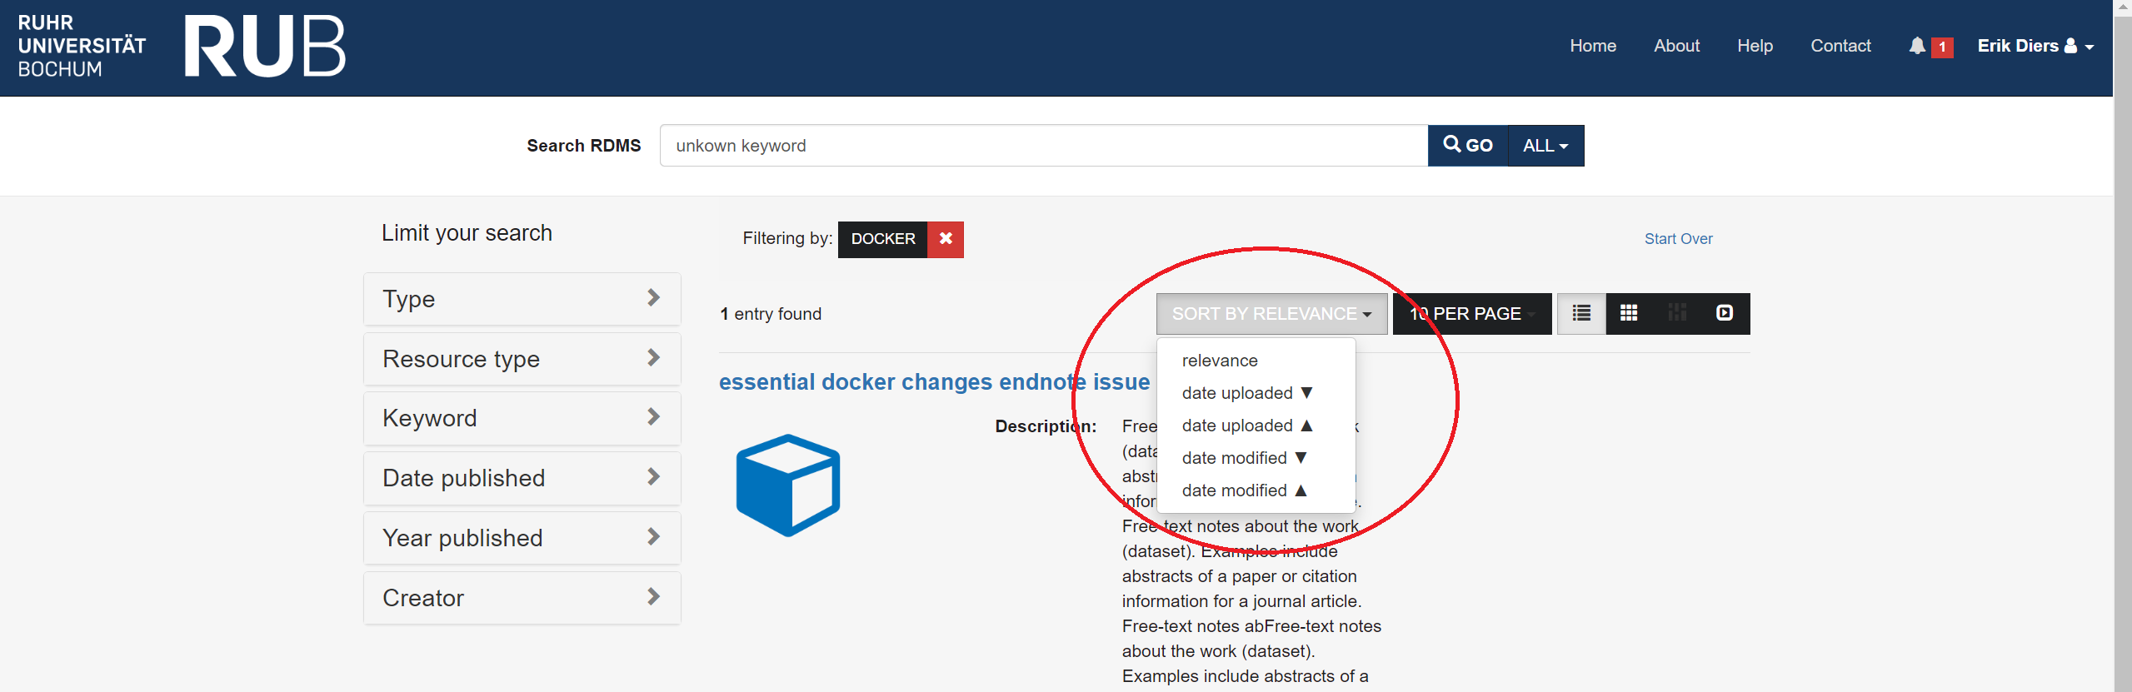Click the DOCKER filter label
The height and width of the screenshot is (692, 2132).
pos(883,239)
